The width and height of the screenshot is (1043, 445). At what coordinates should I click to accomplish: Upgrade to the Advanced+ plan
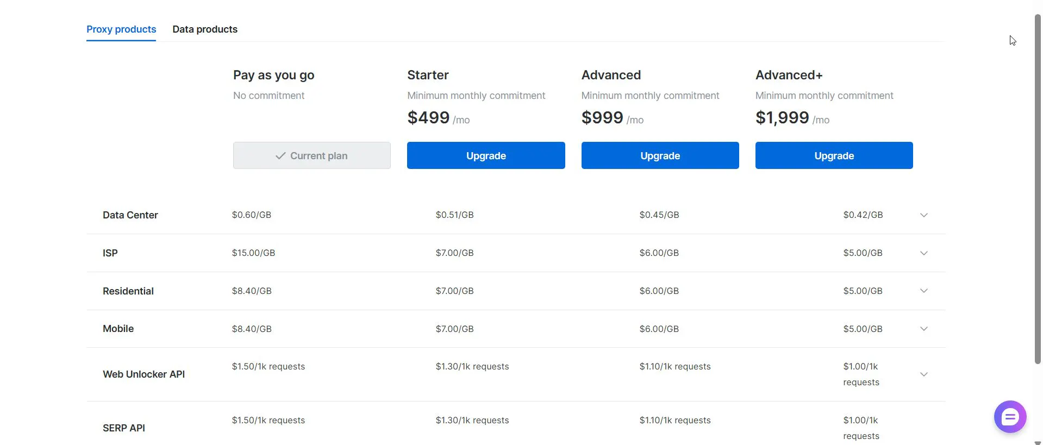coord(834,155)
